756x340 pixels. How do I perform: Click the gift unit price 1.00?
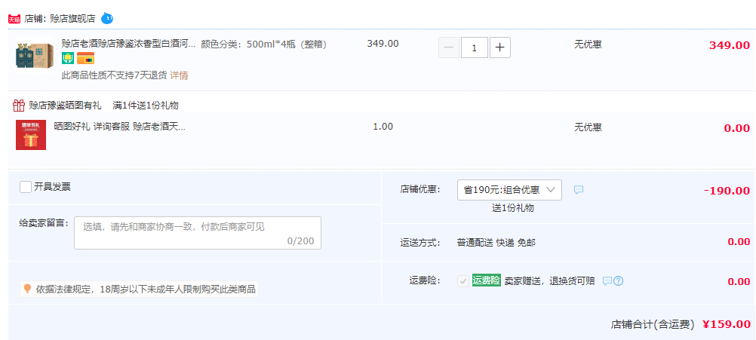tap(383, 127)
